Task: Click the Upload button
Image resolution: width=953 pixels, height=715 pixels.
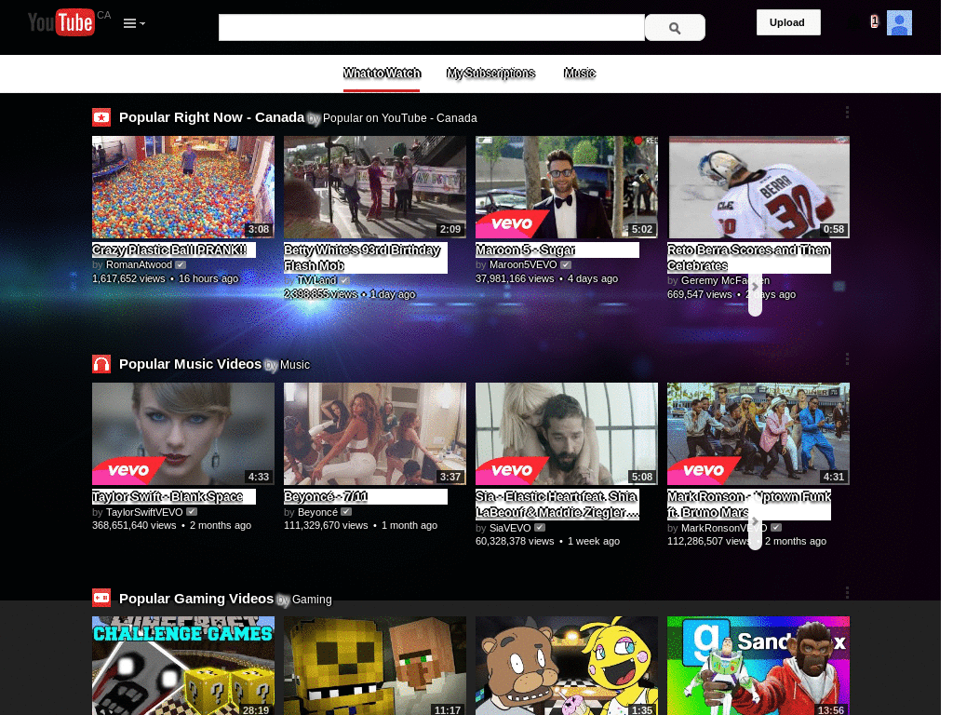Action: point(787,22)
